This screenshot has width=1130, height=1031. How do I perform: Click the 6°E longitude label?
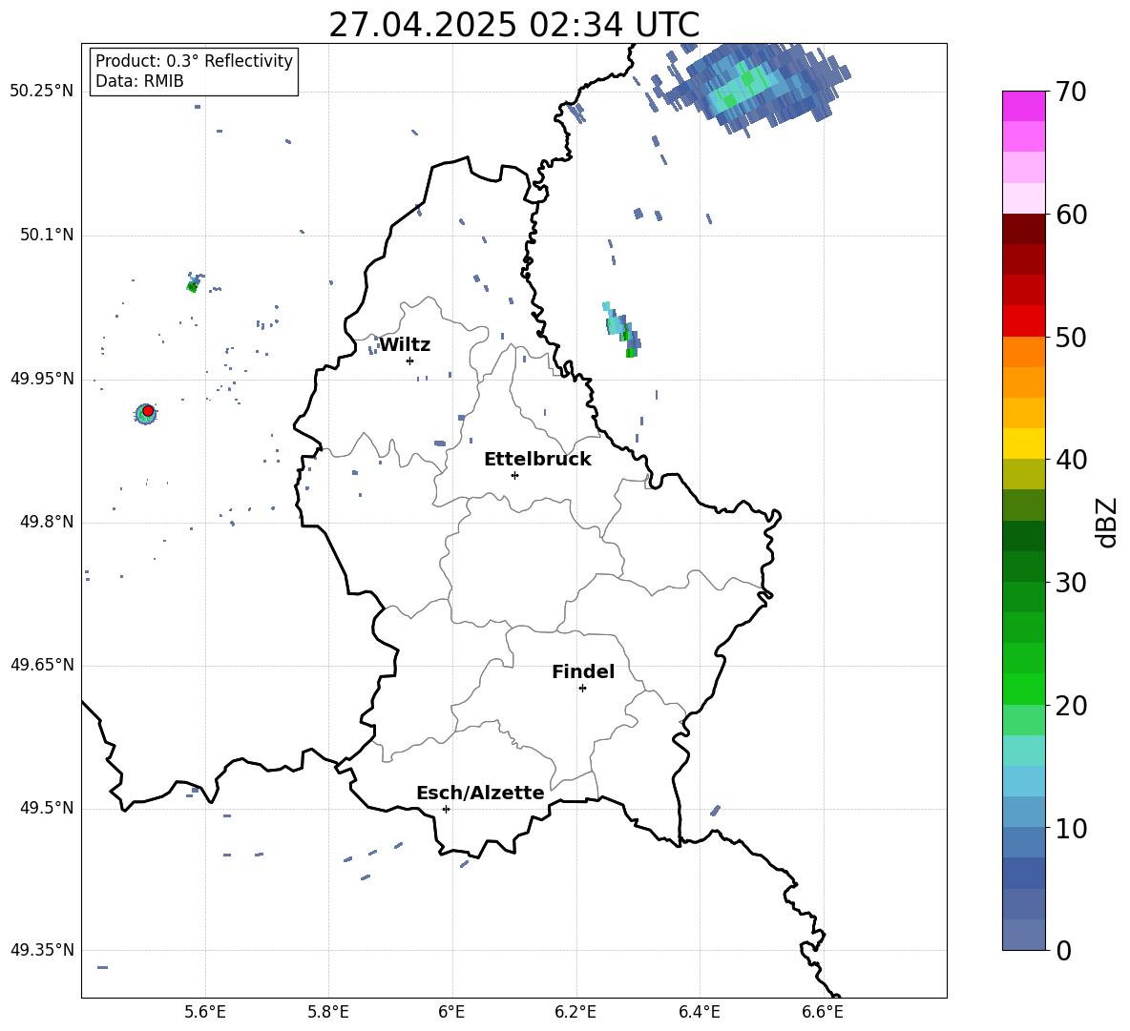(451, 1012)
